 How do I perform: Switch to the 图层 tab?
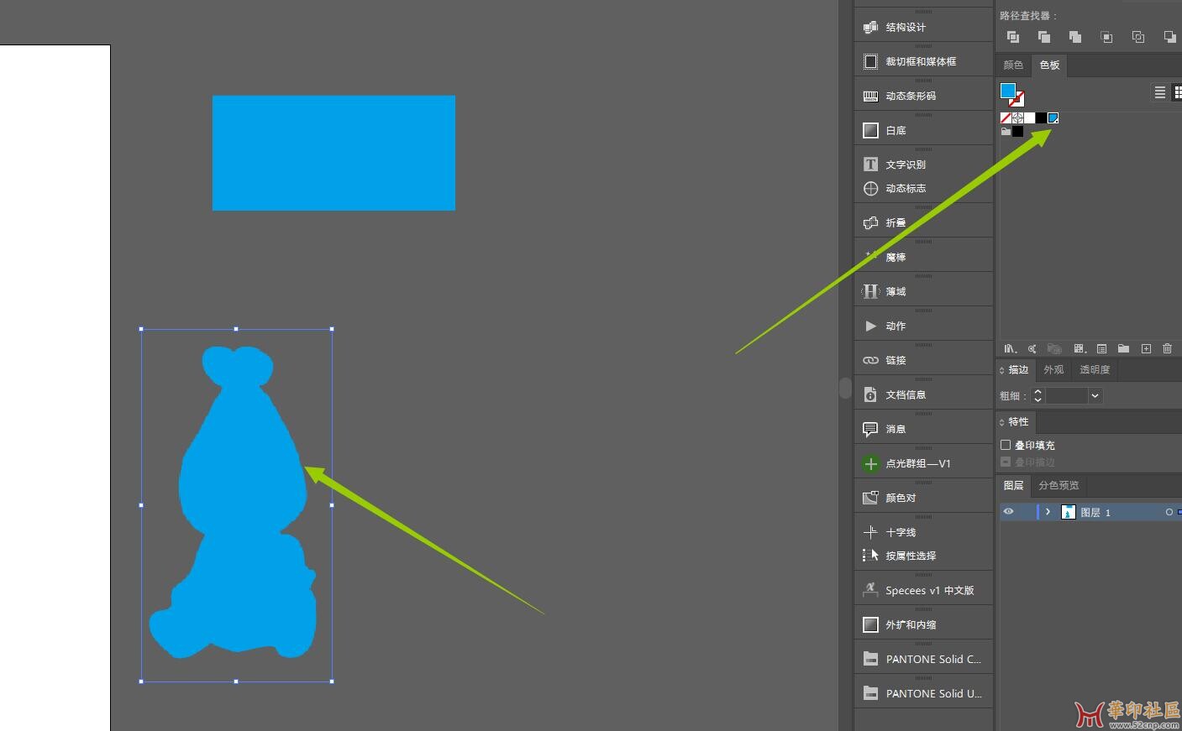[1014, 486]
